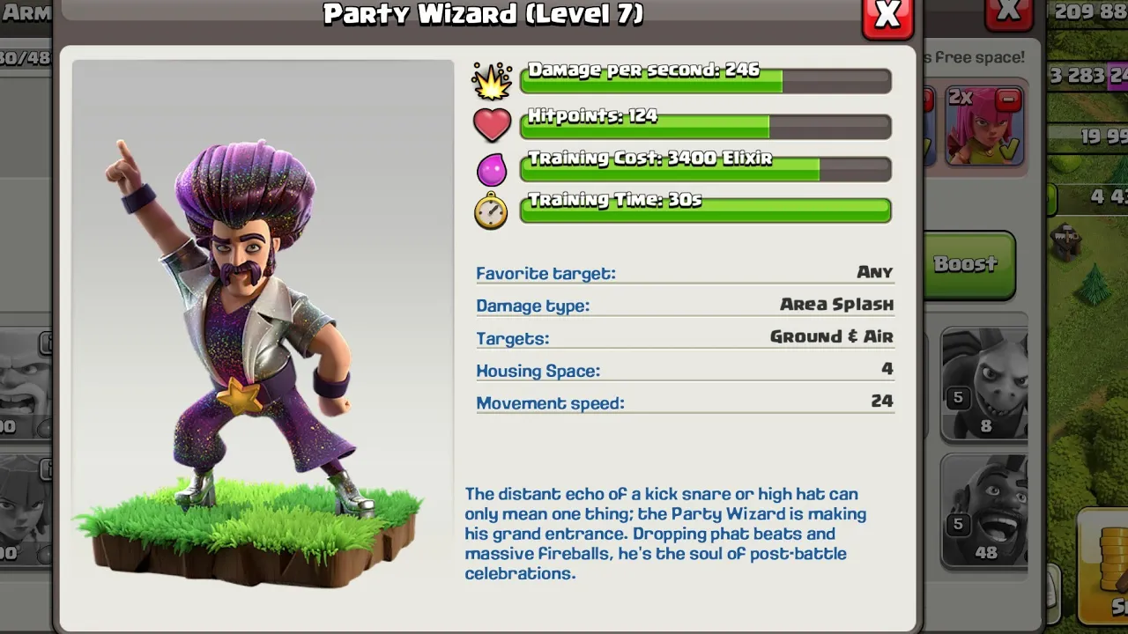Click the damage per second explosion icon

pos(492,80)
